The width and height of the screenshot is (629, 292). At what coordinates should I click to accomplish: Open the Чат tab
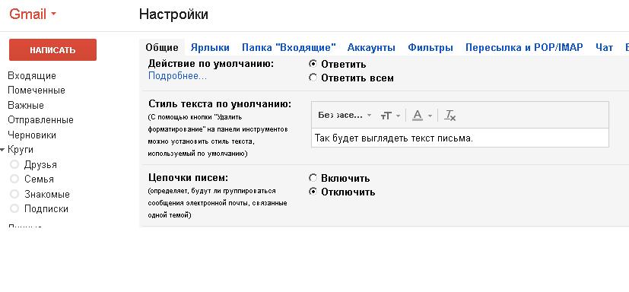[x=604, y=48]
